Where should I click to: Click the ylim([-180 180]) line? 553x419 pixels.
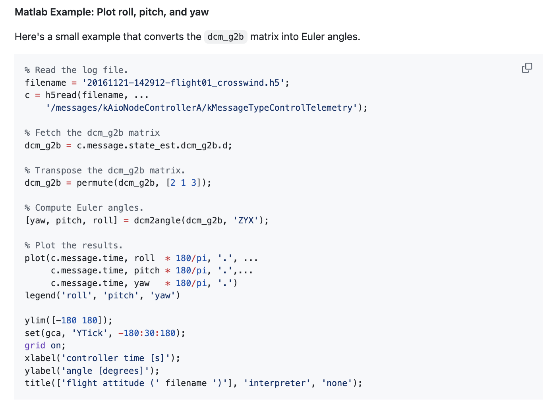[x=68, y=321]
